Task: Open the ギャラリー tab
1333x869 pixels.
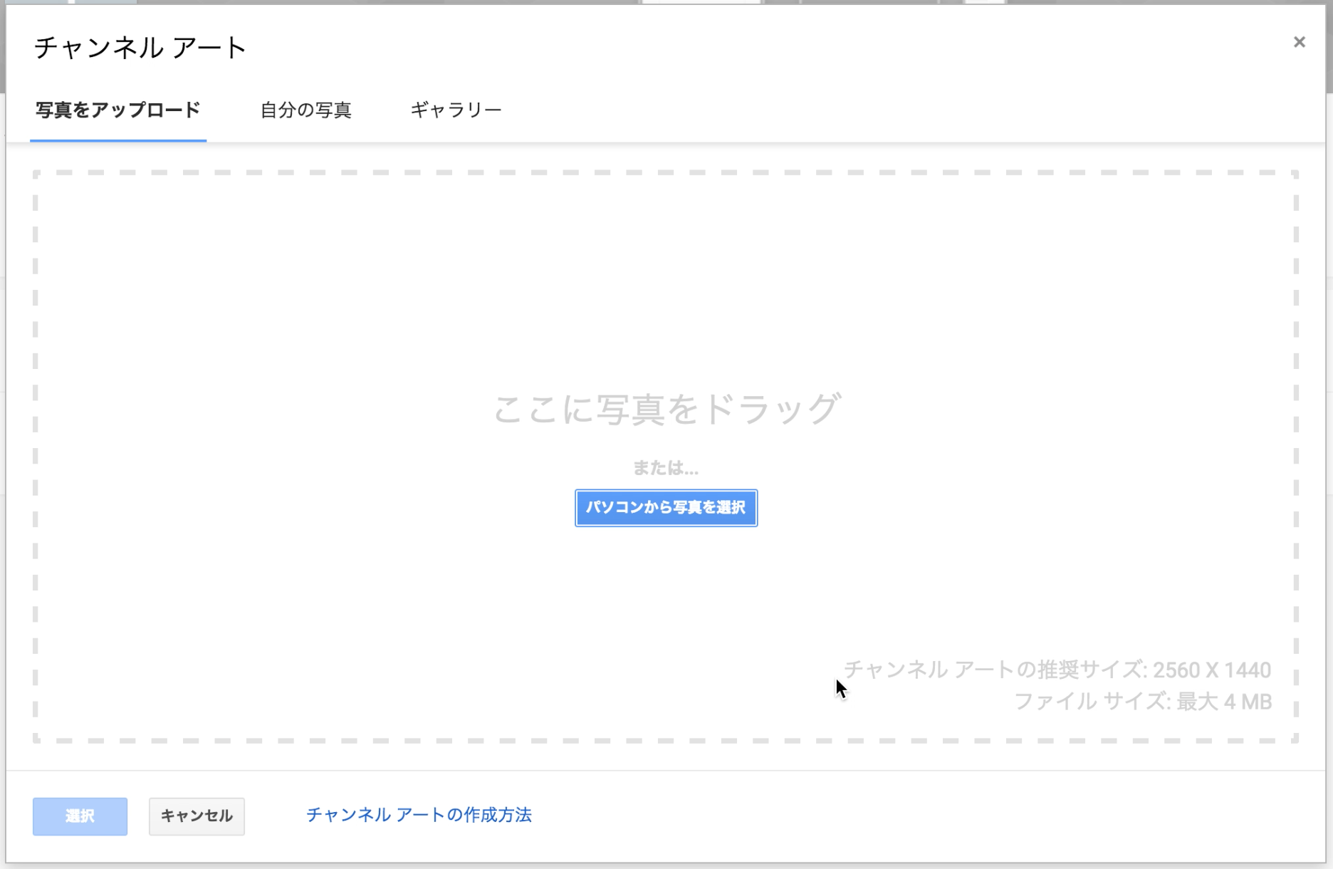Action: pos(456,110)
